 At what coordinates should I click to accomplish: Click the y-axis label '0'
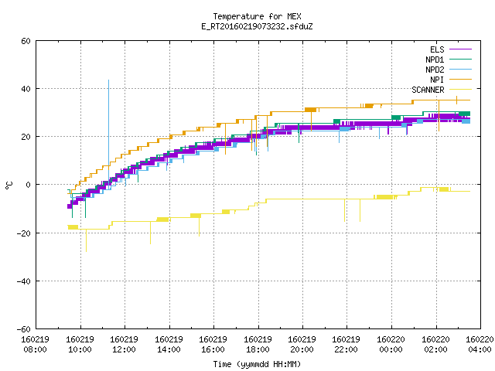pos(28,185)
